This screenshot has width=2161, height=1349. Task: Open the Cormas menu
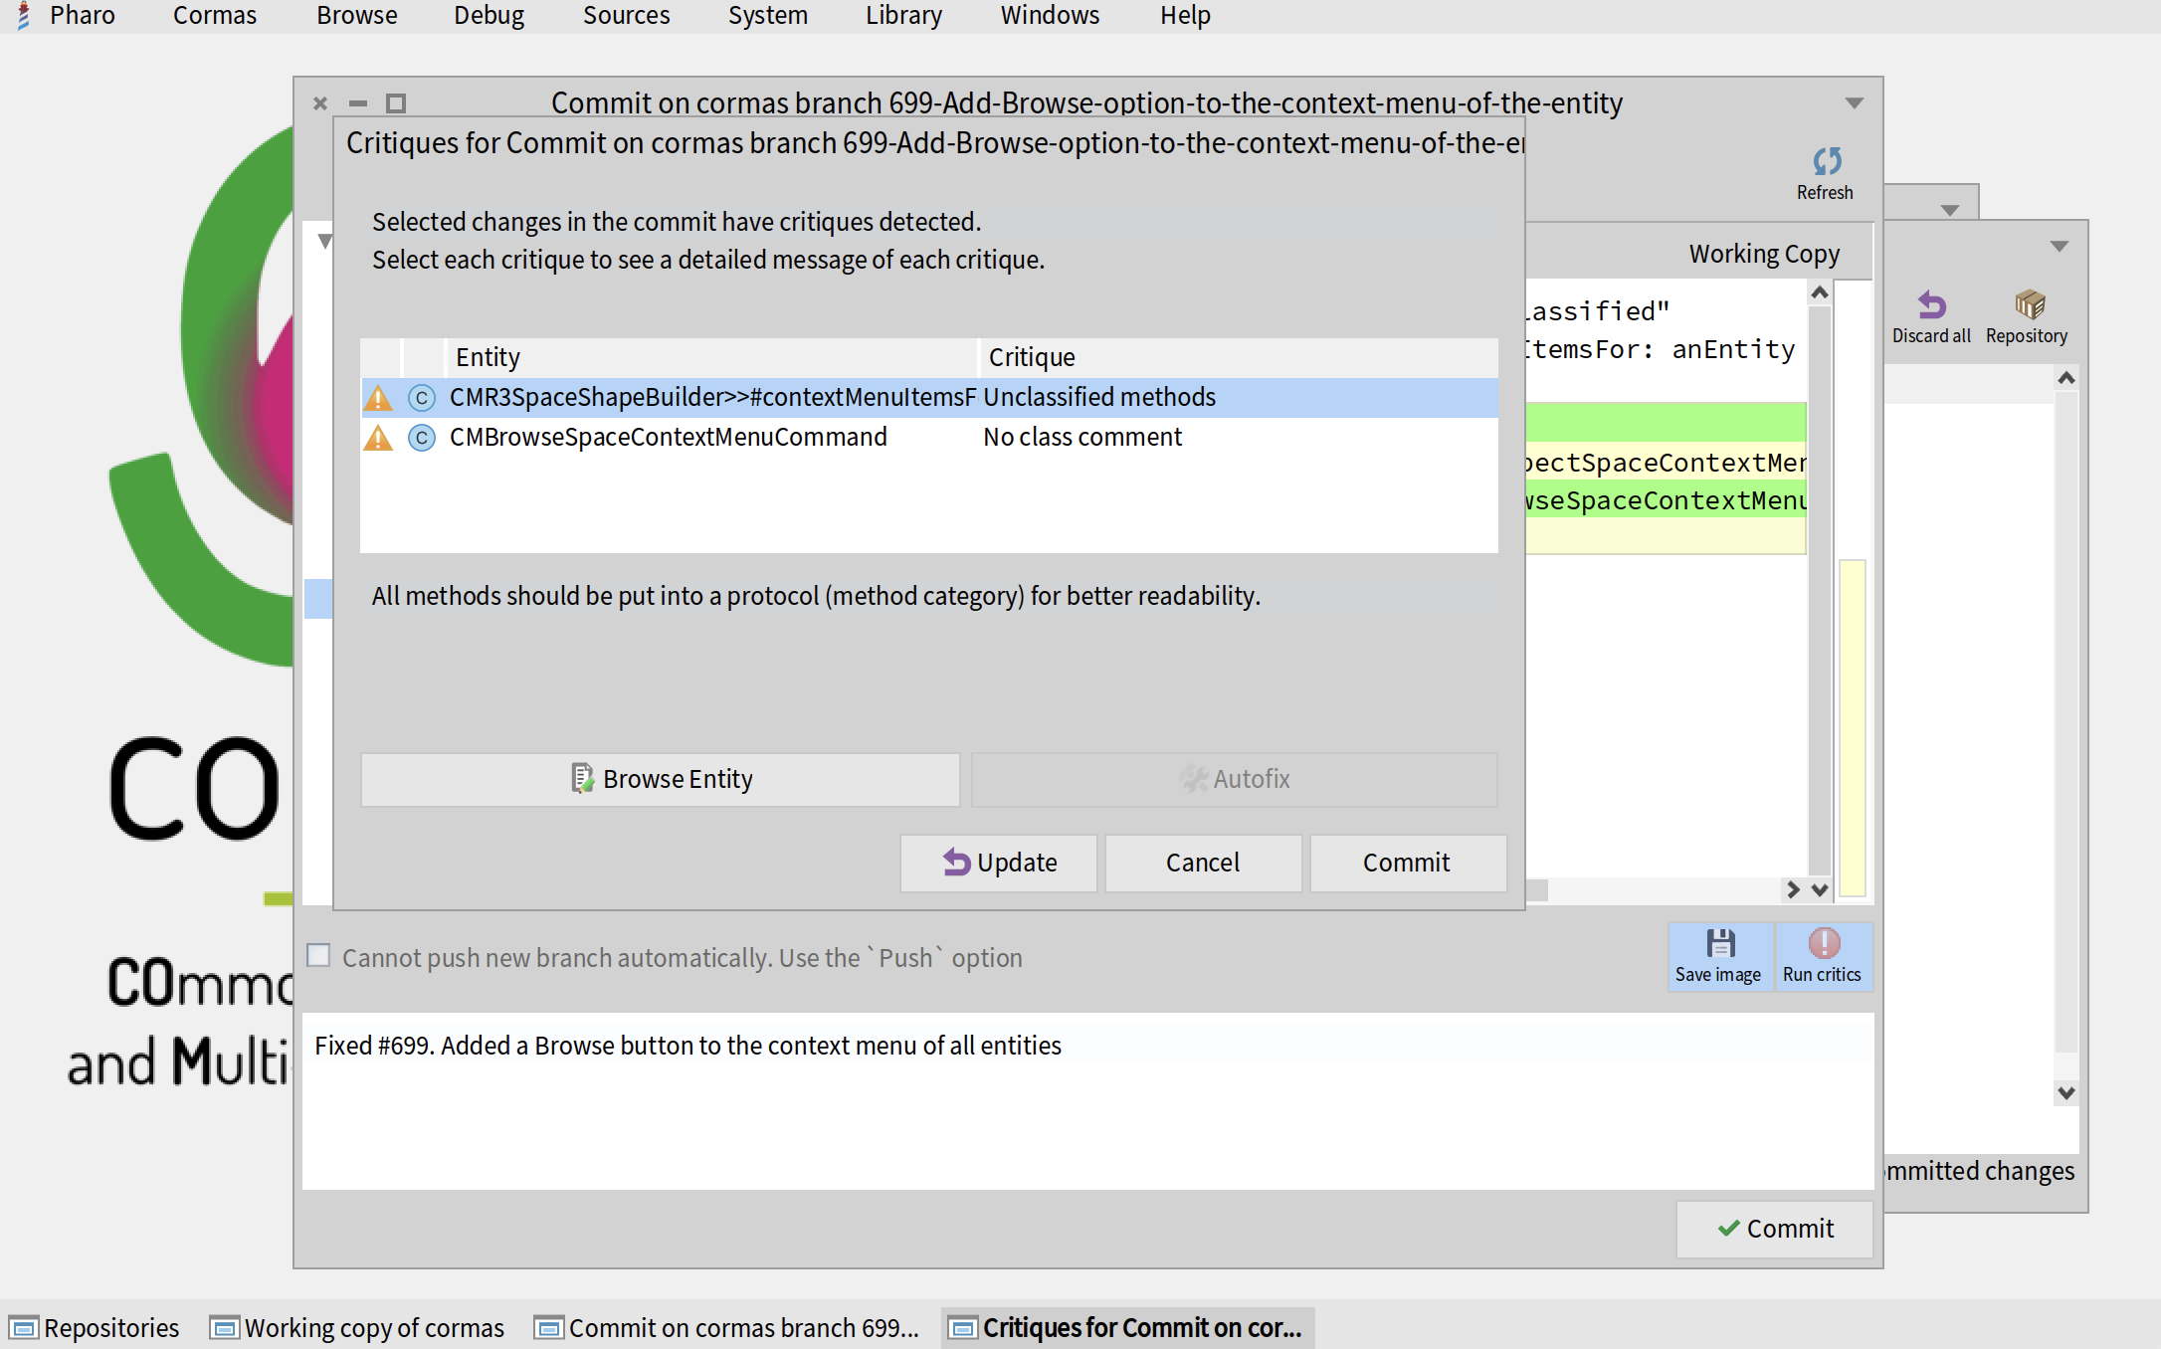coord(215,16)
